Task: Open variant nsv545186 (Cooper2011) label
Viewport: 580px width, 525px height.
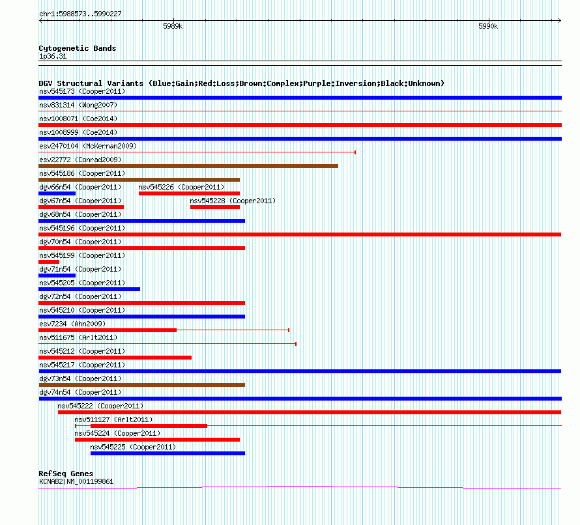Action: (x=82, y=173)
